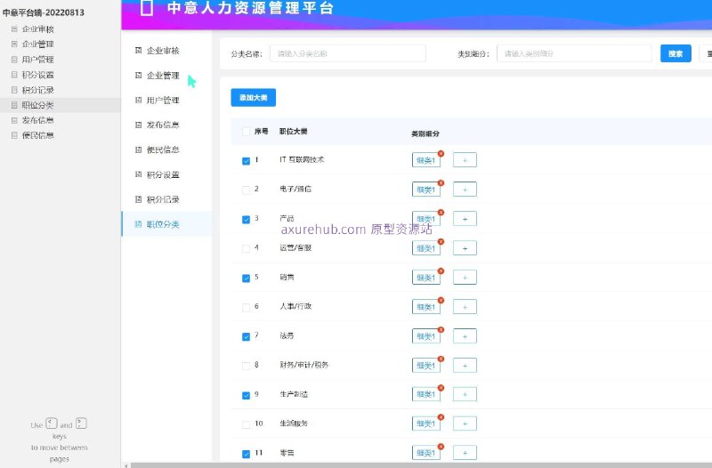Check row 10 生活服务 checkbox
Image resolution: width=712 pixels, height=468 pixels.
[x=247, y=424]
